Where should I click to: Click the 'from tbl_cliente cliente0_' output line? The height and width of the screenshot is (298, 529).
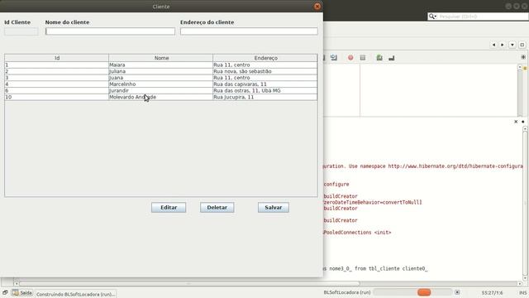375,268
